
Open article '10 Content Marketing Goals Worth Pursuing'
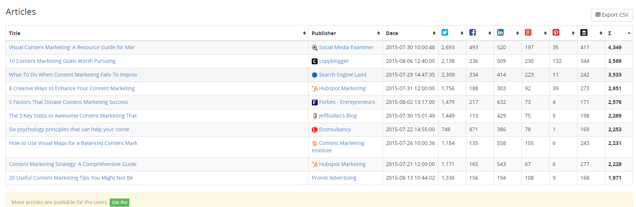coord(62,61)
